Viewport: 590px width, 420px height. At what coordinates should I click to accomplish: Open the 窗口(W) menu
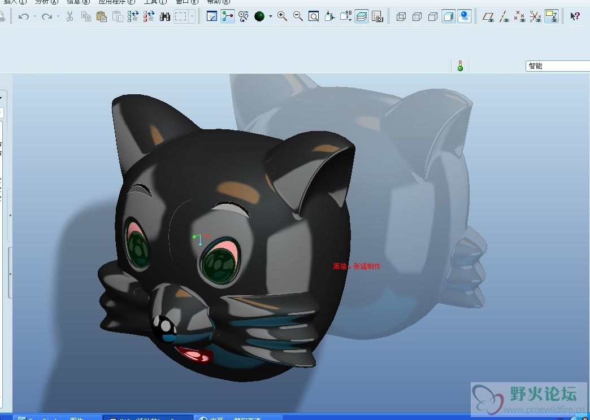[x=187, y=2]
